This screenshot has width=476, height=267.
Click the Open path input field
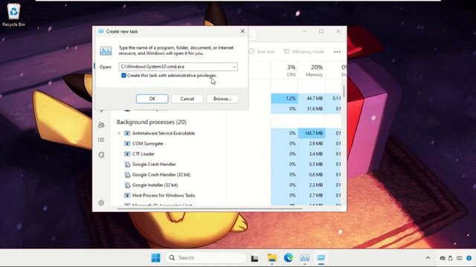coord(178,67)
